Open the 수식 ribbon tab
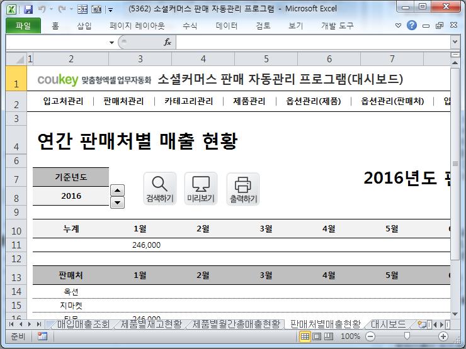466x349 pixels. [190, 26]
